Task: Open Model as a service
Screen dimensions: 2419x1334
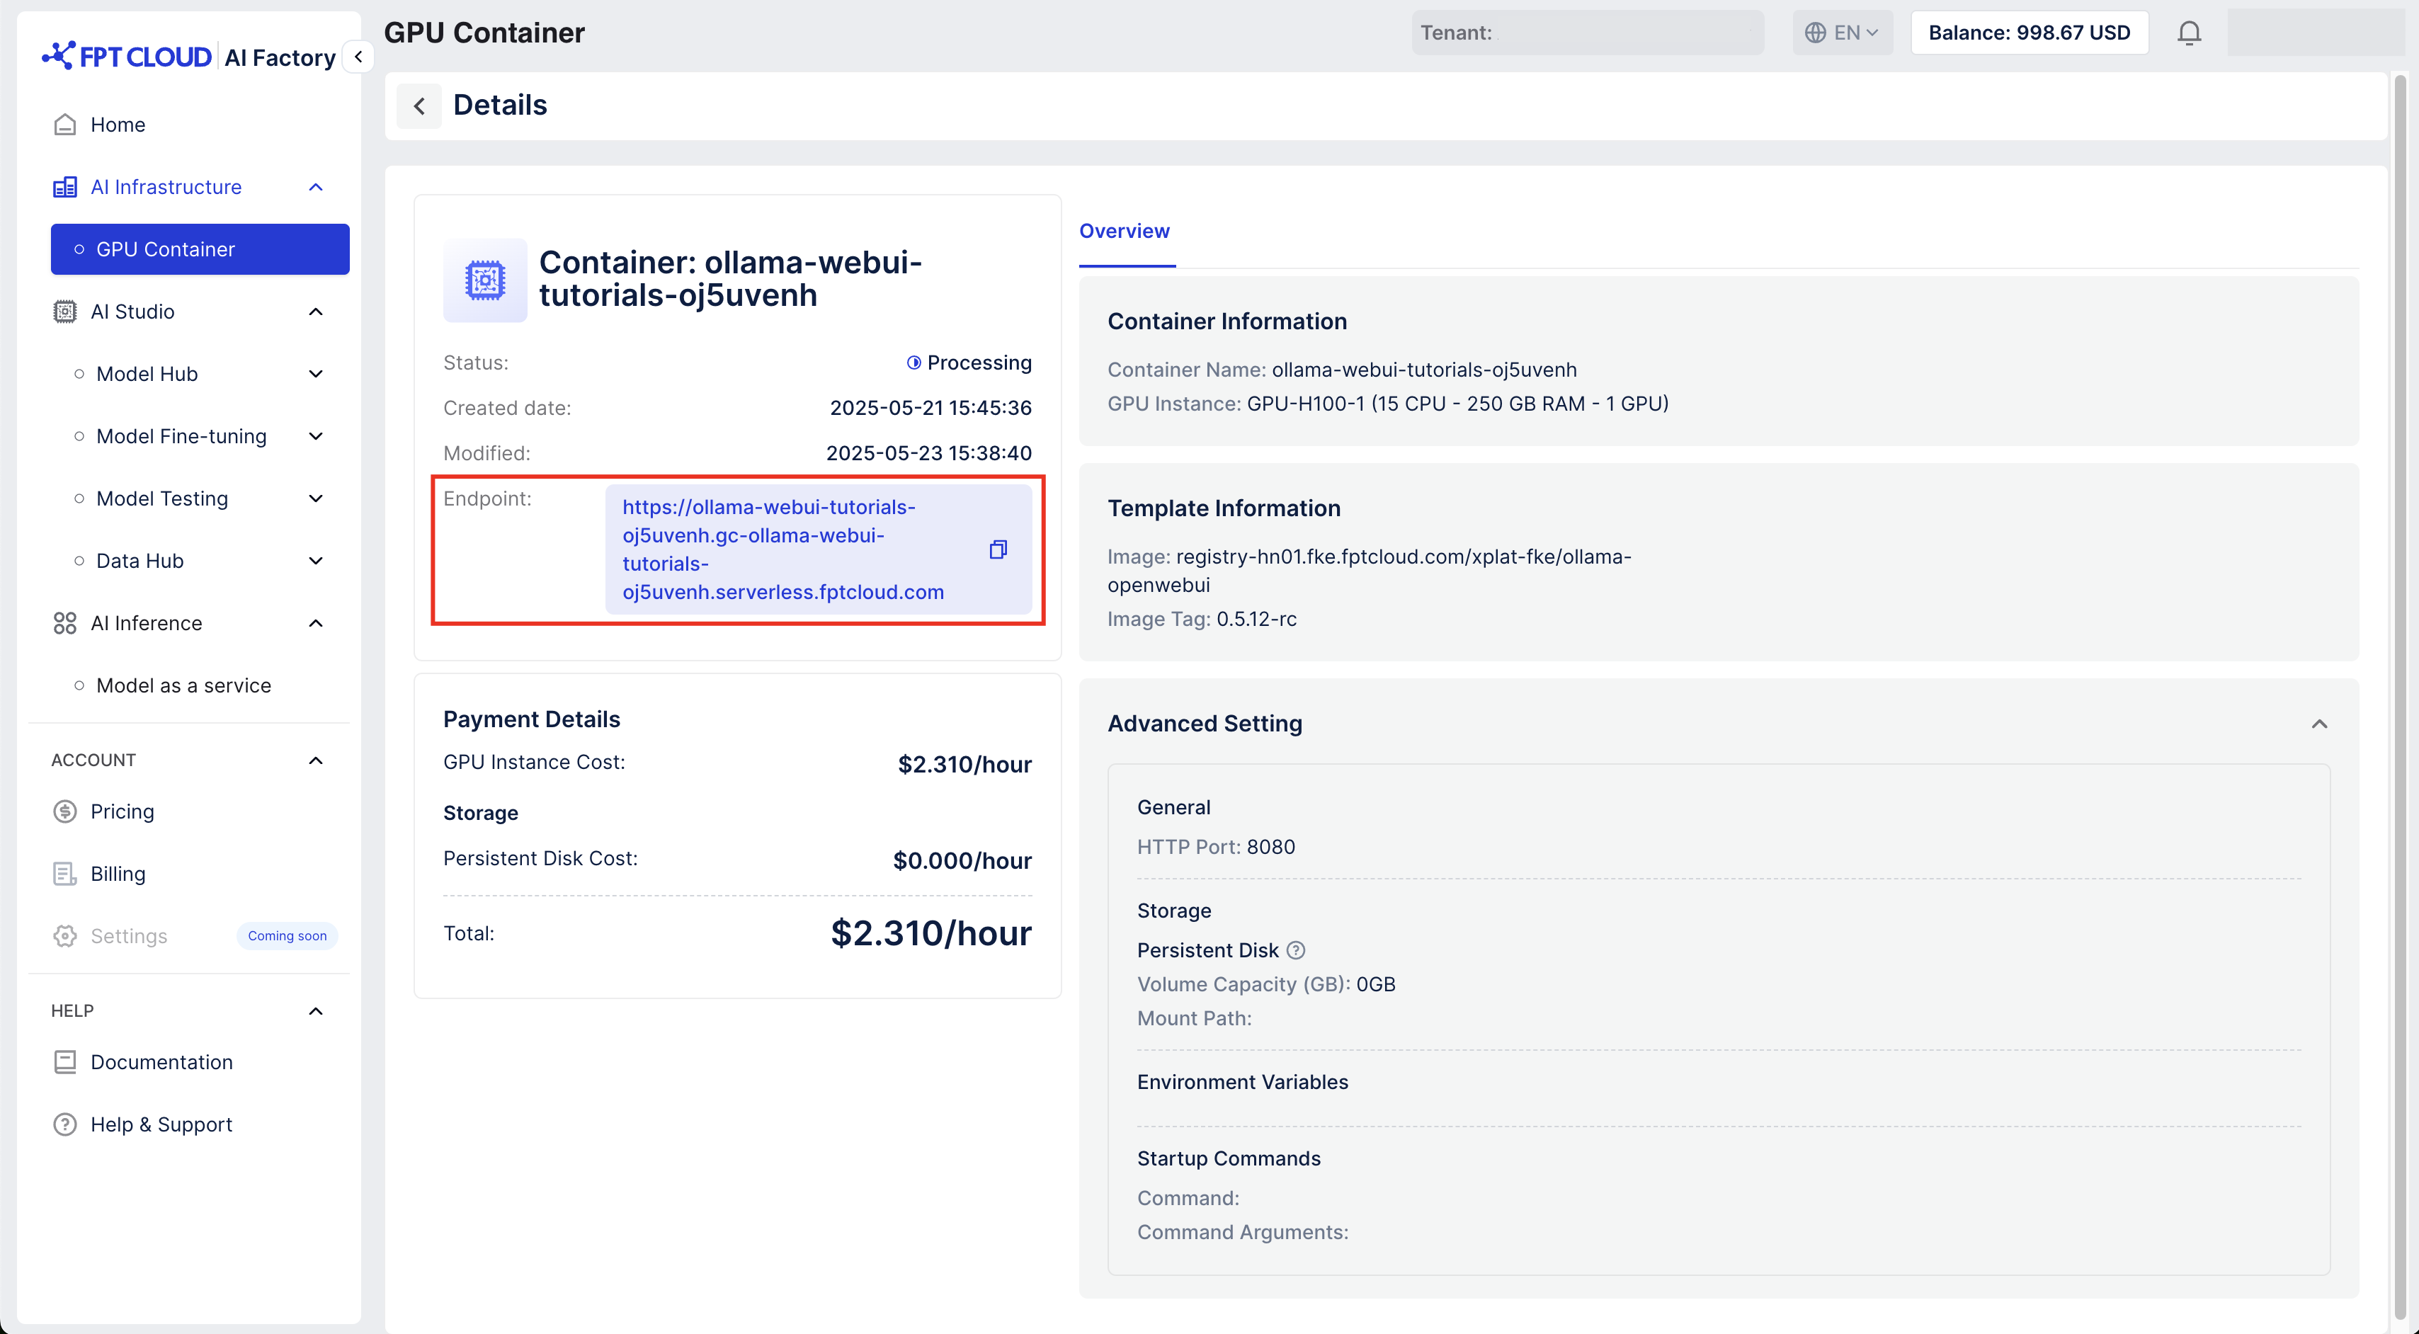Action: (183, 685)
